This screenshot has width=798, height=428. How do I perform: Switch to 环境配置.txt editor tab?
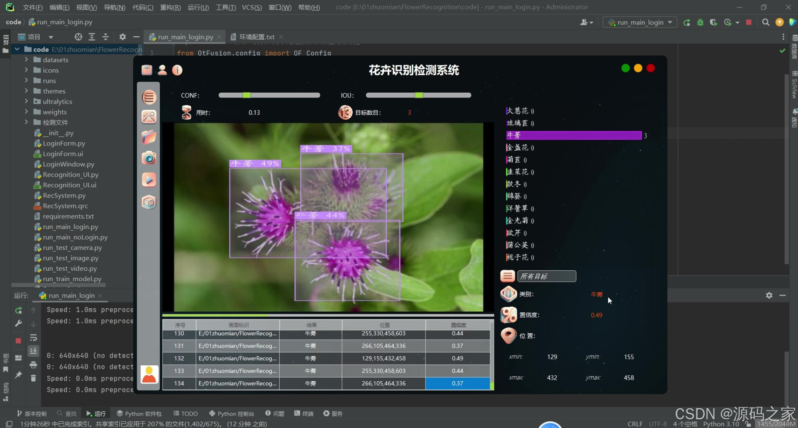256,37
